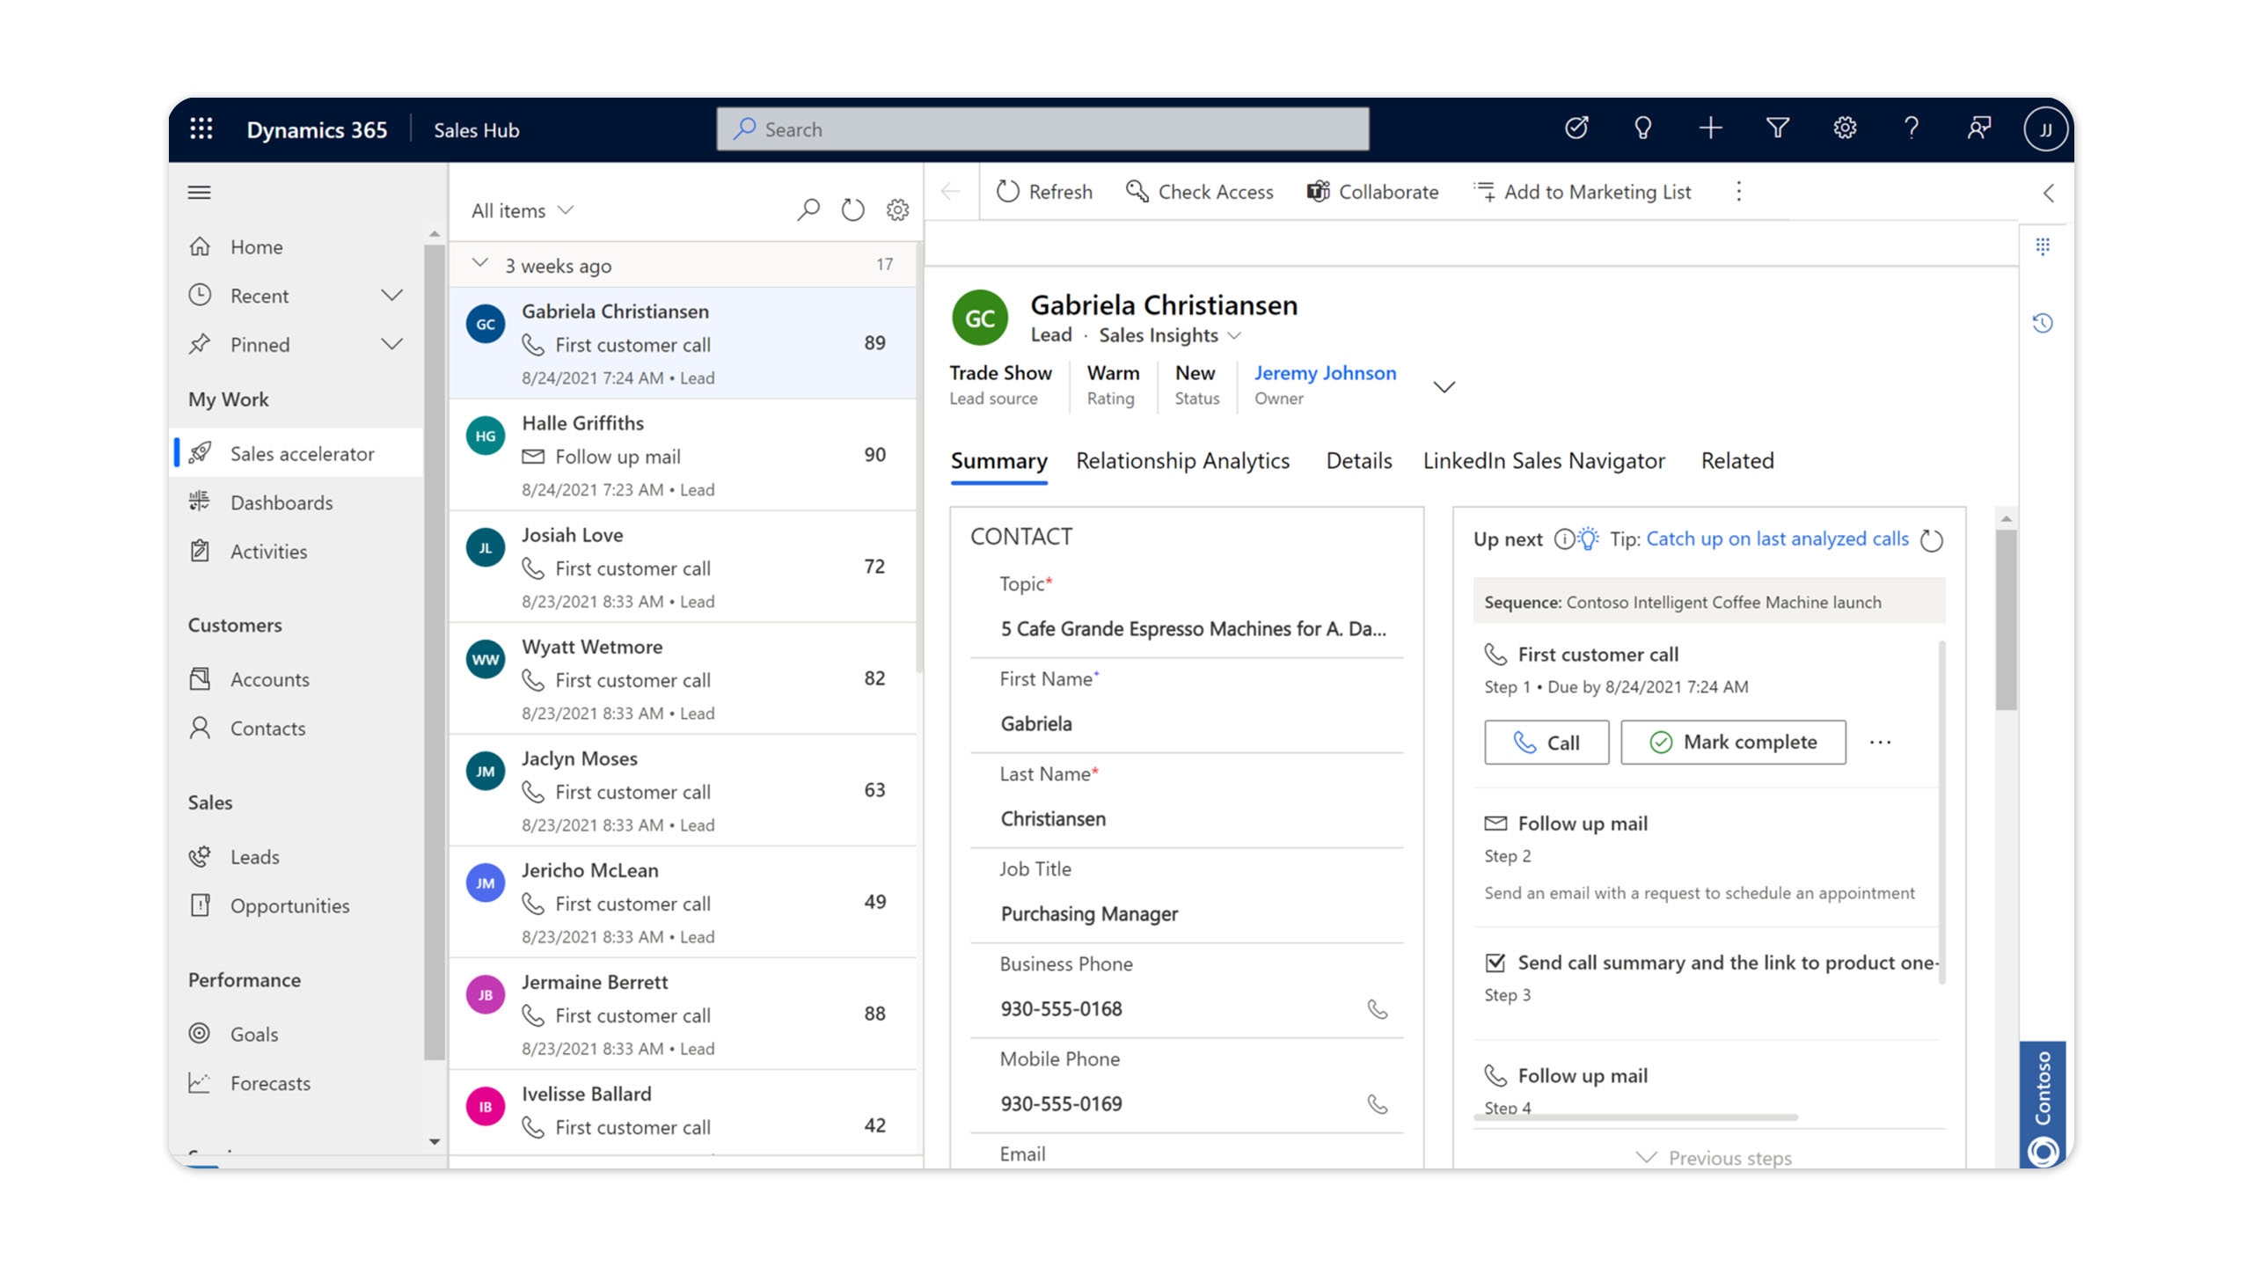Click the lightbulb suggestions icon
Screen dimensions: 2252x1267
(1643, 128)
